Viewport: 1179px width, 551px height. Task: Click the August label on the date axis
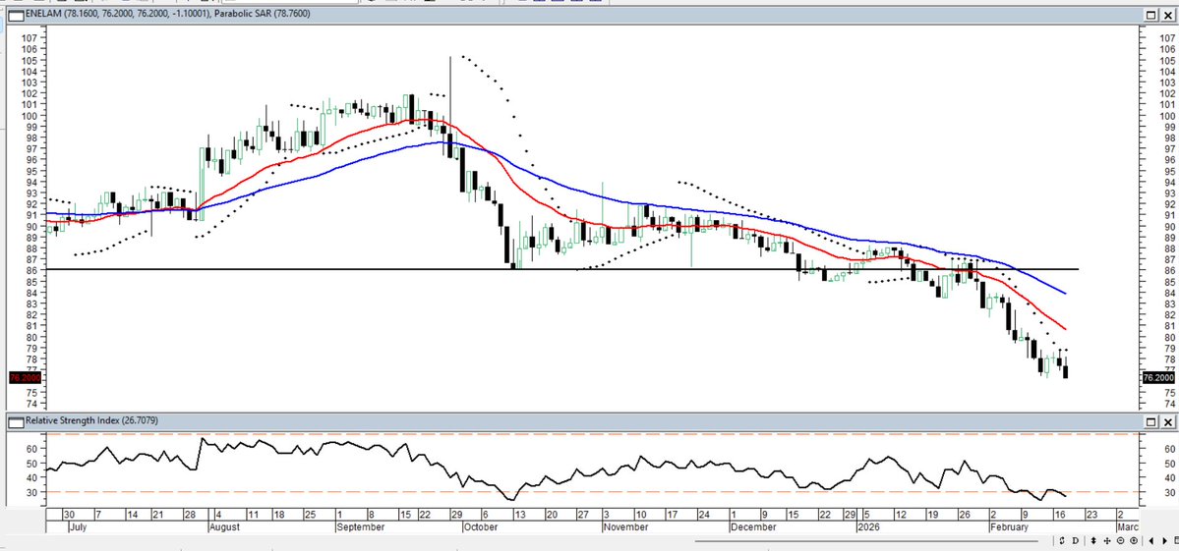point(224,527)
